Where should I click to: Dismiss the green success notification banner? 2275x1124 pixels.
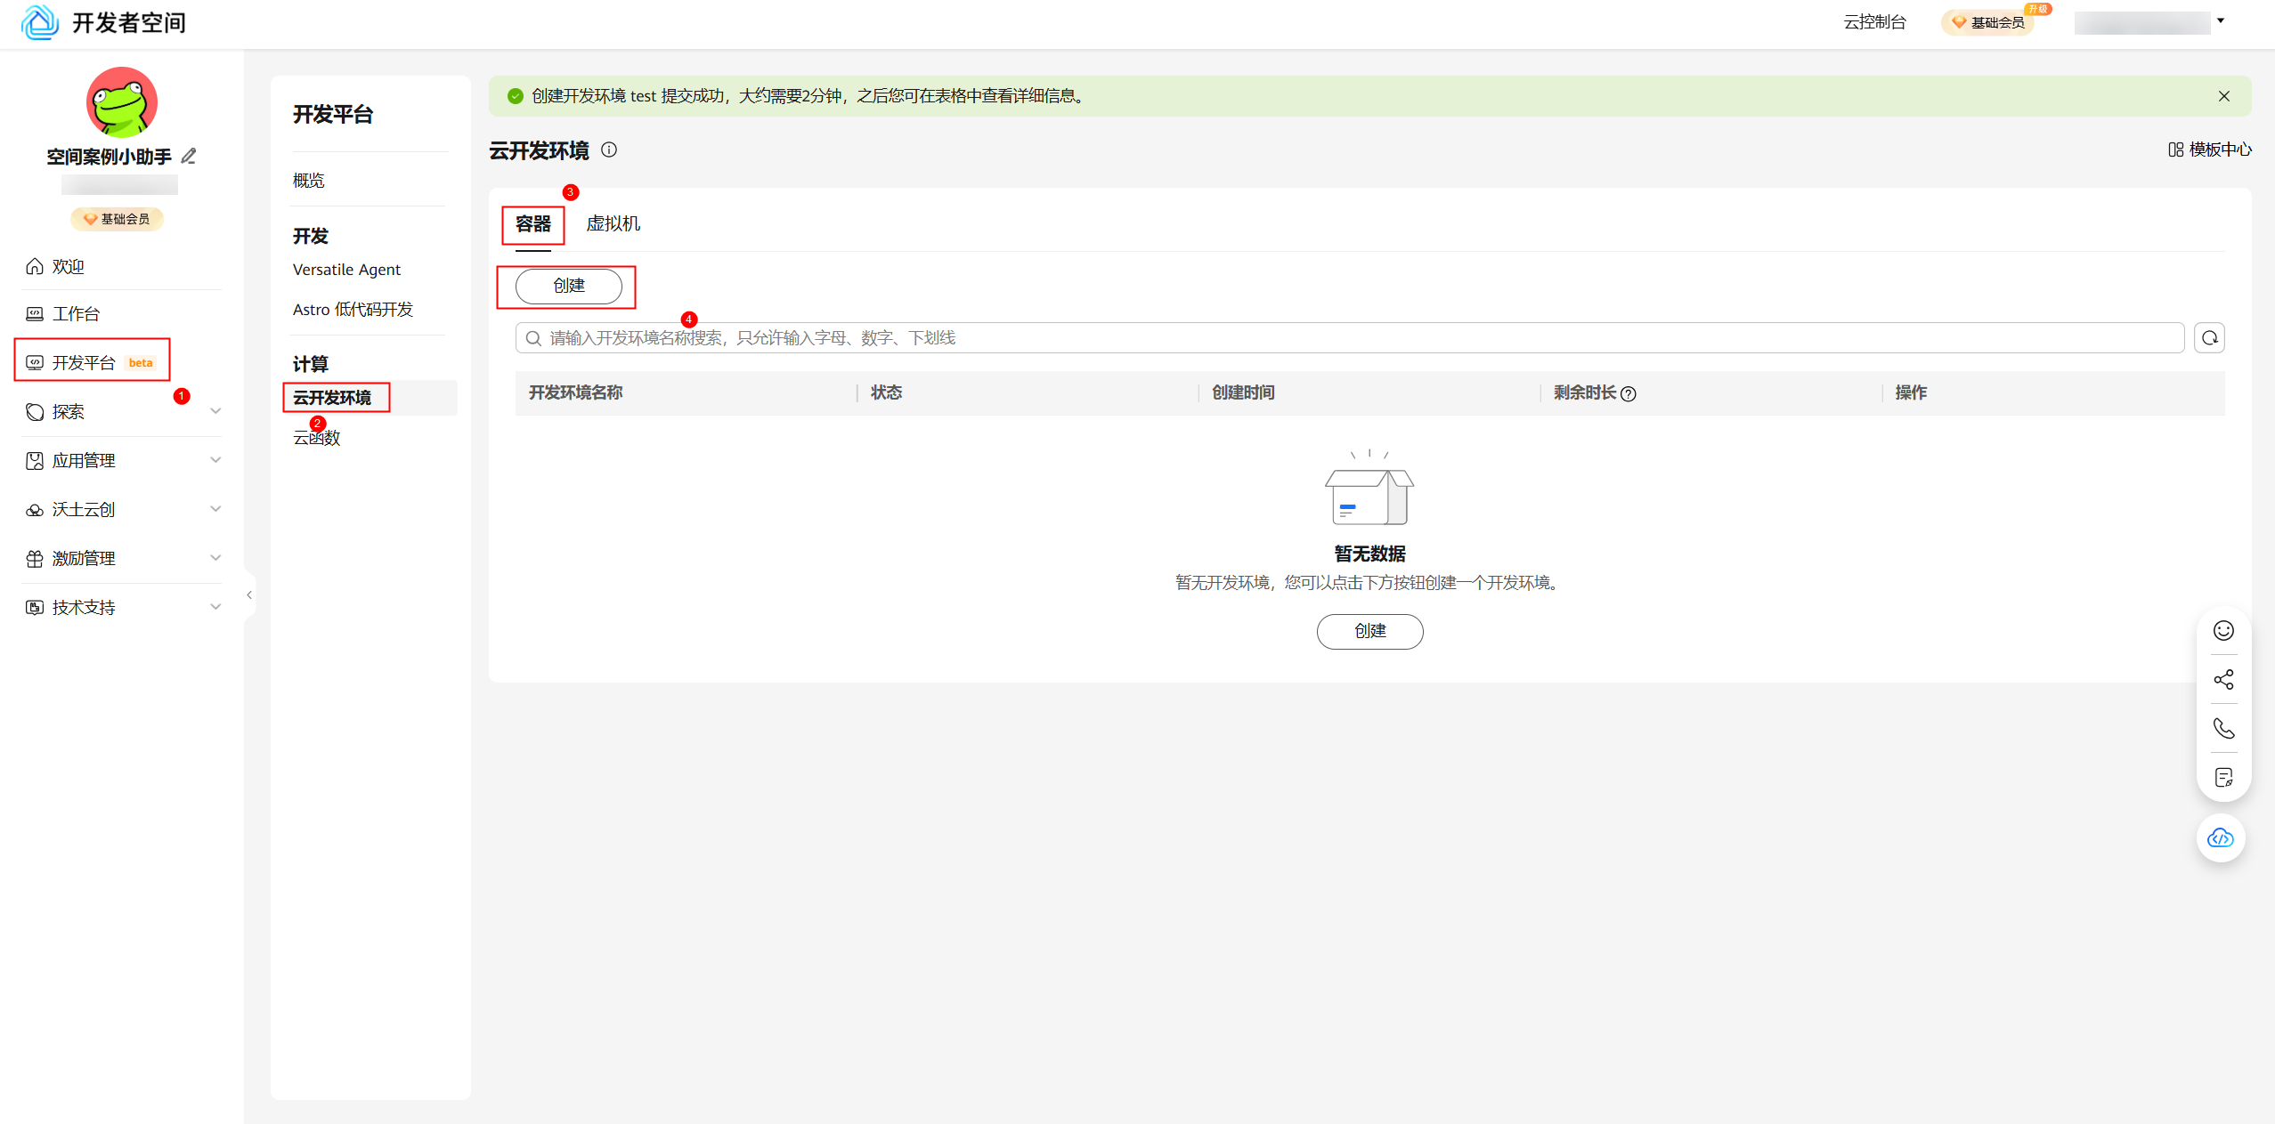(2223, 96)
